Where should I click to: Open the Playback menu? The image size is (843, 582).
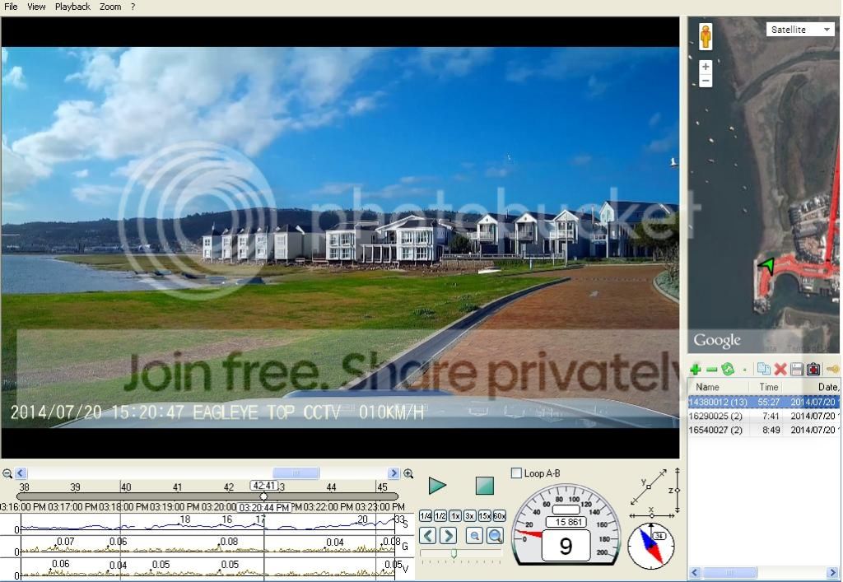(x=72, y=7)
